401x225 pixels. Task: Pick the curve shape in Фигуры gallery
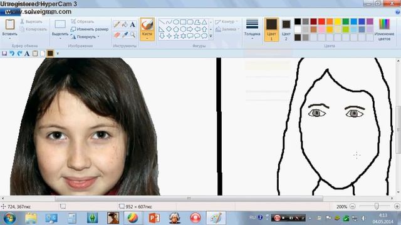[169, 22]
